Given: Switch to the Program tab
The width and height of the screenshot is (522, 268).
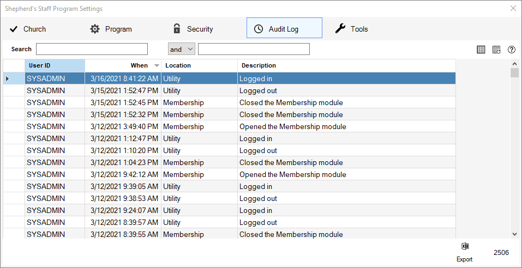Looking at the screenshot, I should tap(111, 29).
